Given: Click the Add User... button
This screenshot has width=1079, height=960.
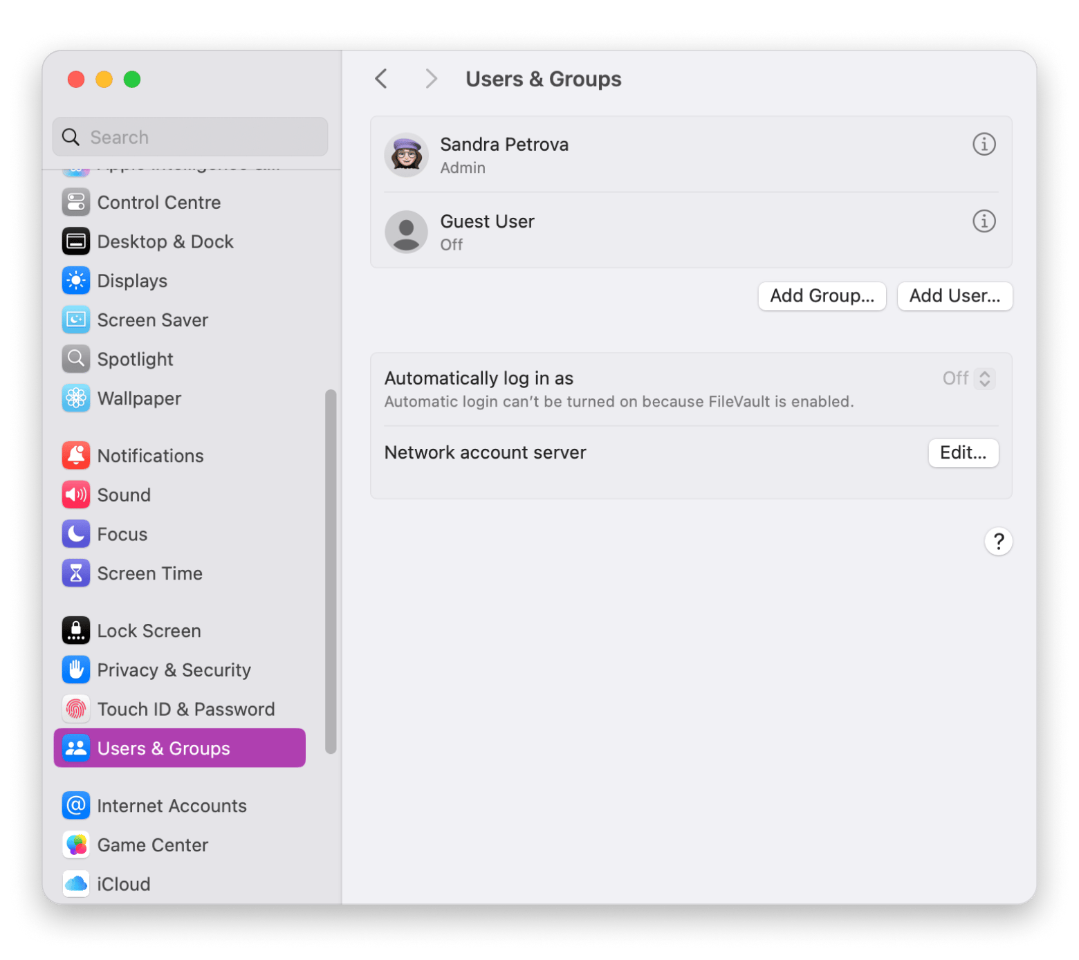Looking at the screenshot, I should coord(954,296).
